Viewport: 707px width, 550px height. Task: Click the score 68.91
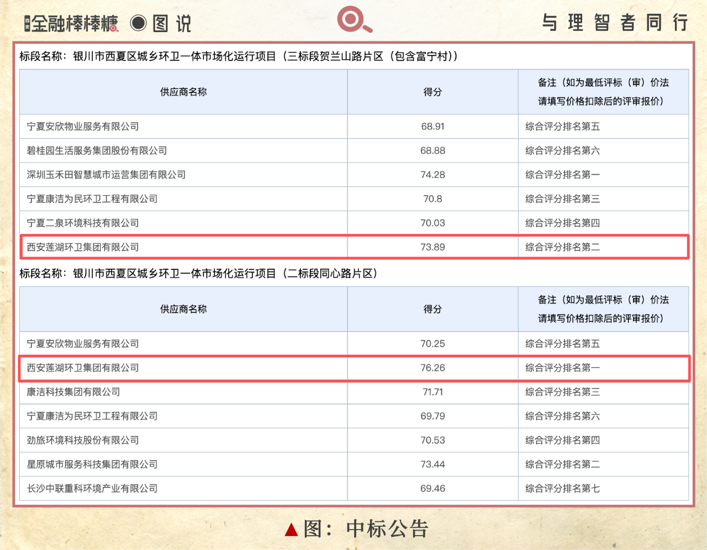coord(432,127)
